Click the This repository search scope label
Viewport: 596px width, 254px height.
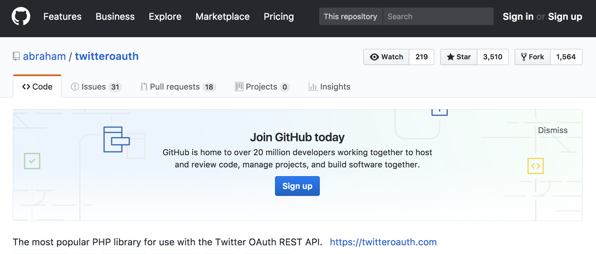coord(350,17)
